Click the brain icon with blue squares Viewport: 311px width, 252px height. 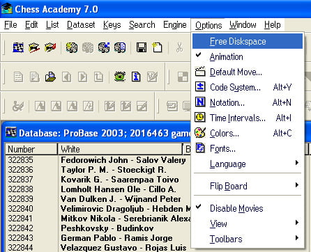pos(104,47)
